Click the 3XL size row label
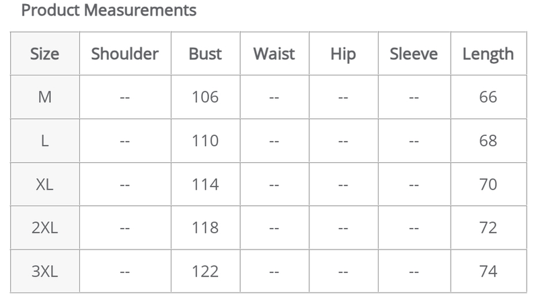Image resolution: width=538 pixels, height=300 pixels. pos(45,272)
